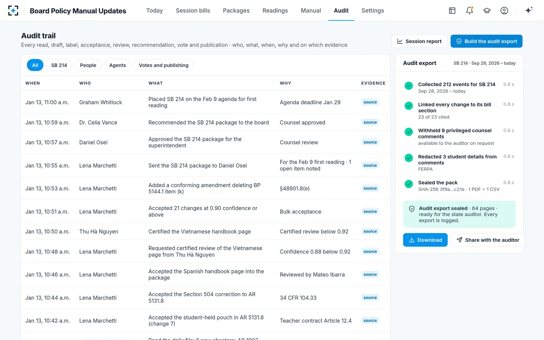
Task: Click the EVIDENCE column header
Action: tap(373, 83)
